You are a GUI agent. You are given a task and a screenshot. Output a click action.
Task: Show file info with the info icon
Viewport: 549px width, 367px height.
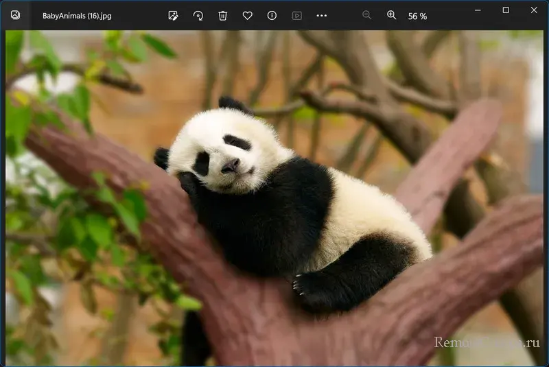[x=272, y=15]
